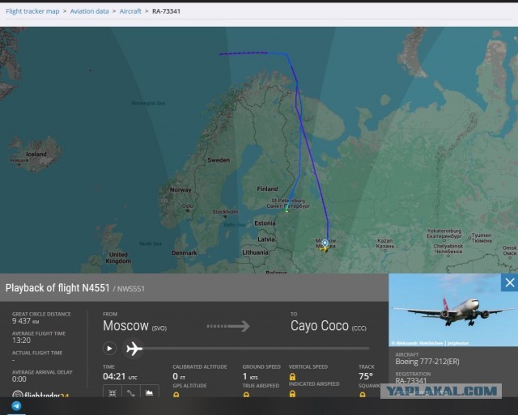Click the airplane handle on the playback timeline

[134, 349]
